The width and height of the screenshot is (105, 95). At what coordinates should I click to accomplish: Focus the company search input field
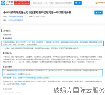pos(52,3)
